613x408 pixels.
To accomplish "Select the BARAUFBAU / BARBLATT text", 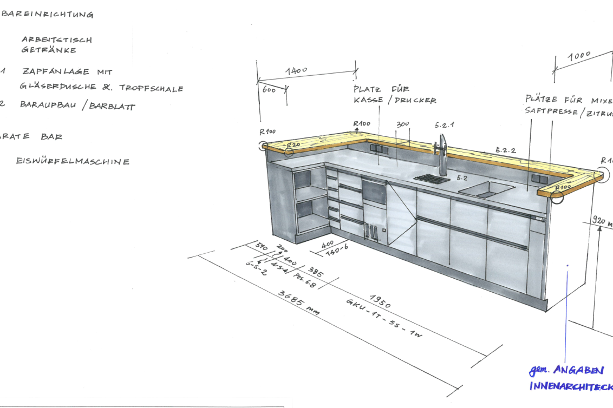I will point(77,106).
